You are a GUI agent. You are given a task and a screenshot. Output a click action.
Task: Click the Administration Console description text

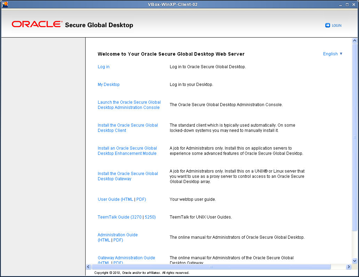tap(226, 105)
